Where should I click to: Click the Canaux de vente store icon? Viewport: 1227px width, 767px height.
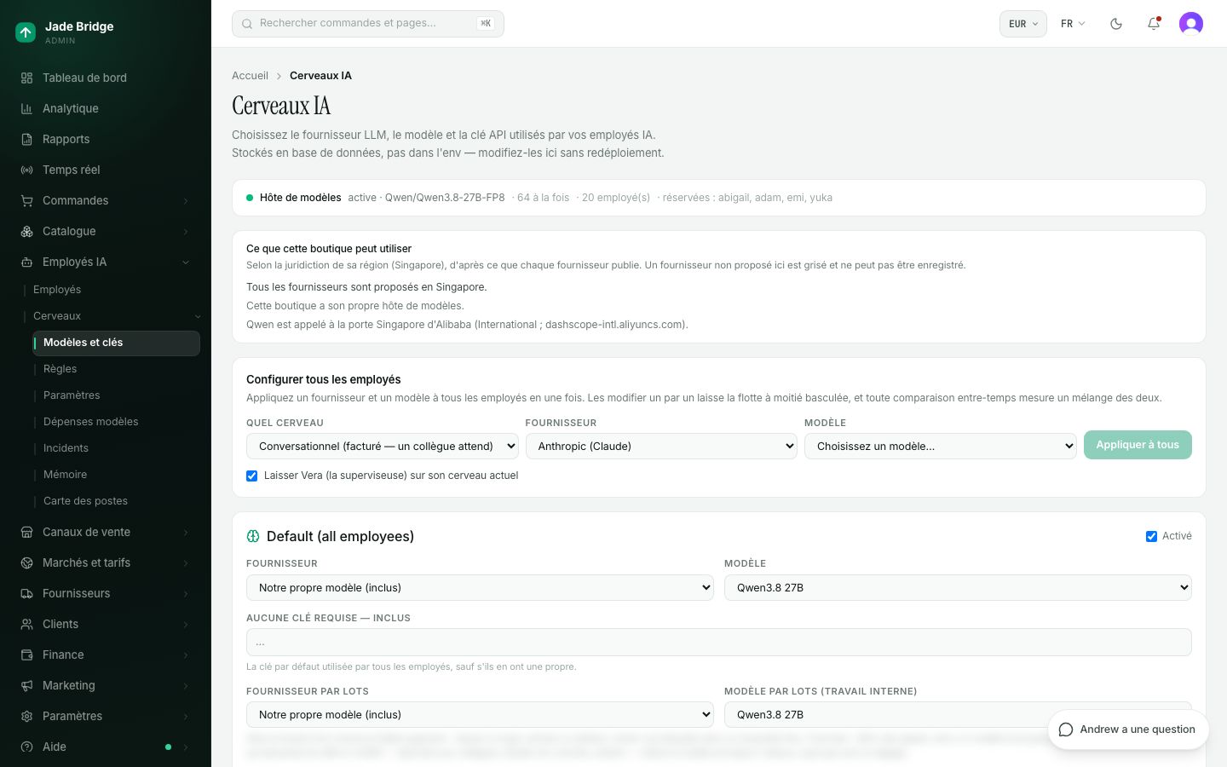tap(26, 532)
